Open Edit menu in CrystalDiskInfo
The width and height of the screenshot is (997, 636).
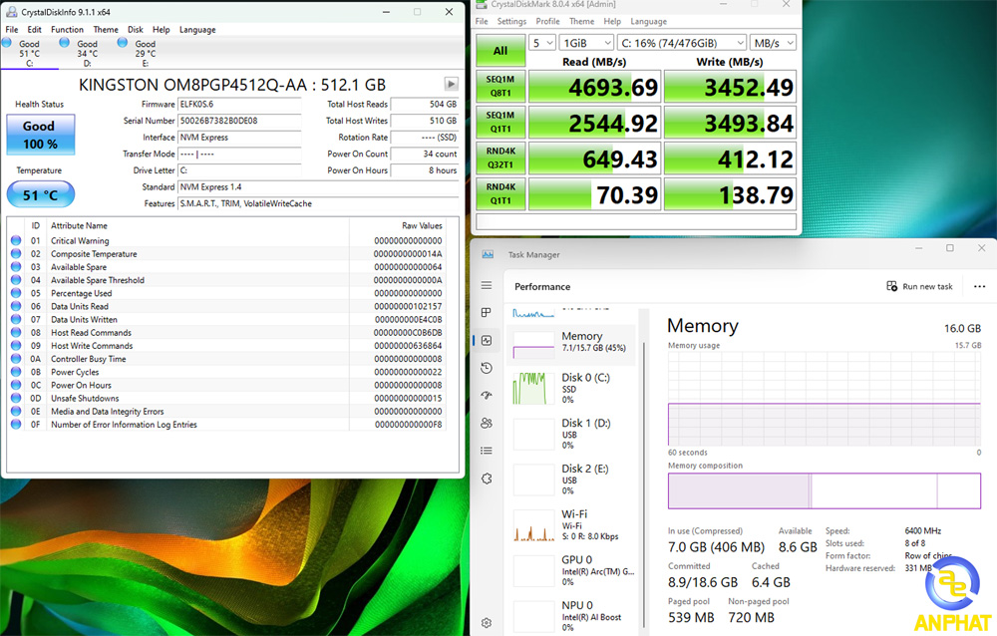[x=34, y=29]
